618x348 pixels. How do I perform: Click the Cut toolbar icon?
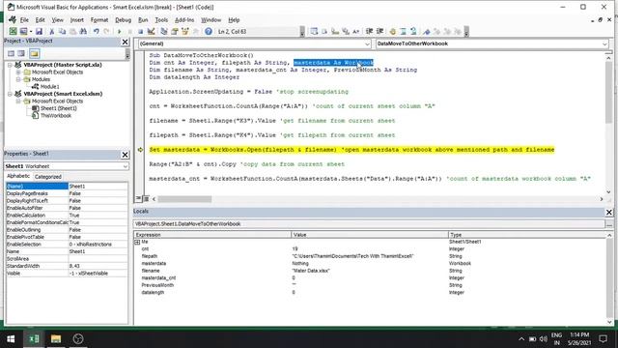point(51,31)
